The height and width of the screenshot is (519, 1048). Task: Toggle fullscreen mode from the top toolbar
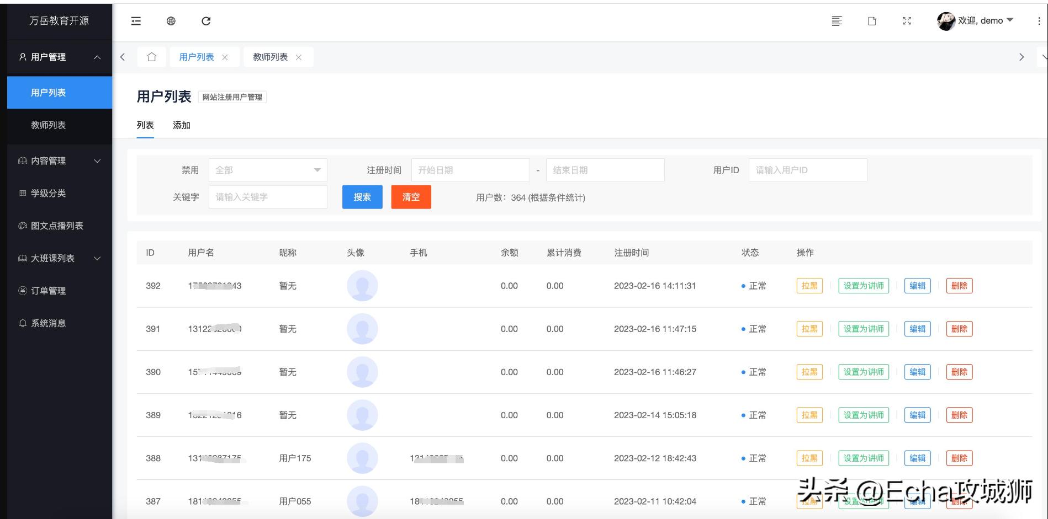tap(907, 21)
